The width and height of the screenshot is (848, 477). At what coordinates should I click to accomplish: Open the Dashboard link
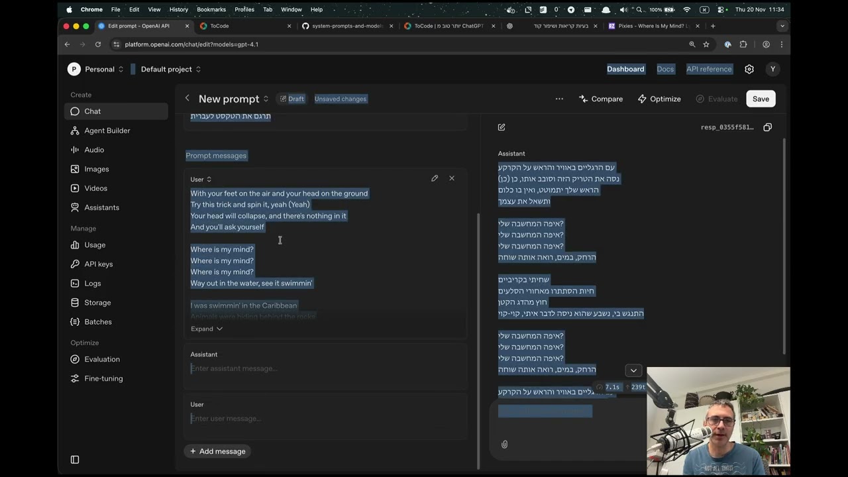[x=625, y=69]
